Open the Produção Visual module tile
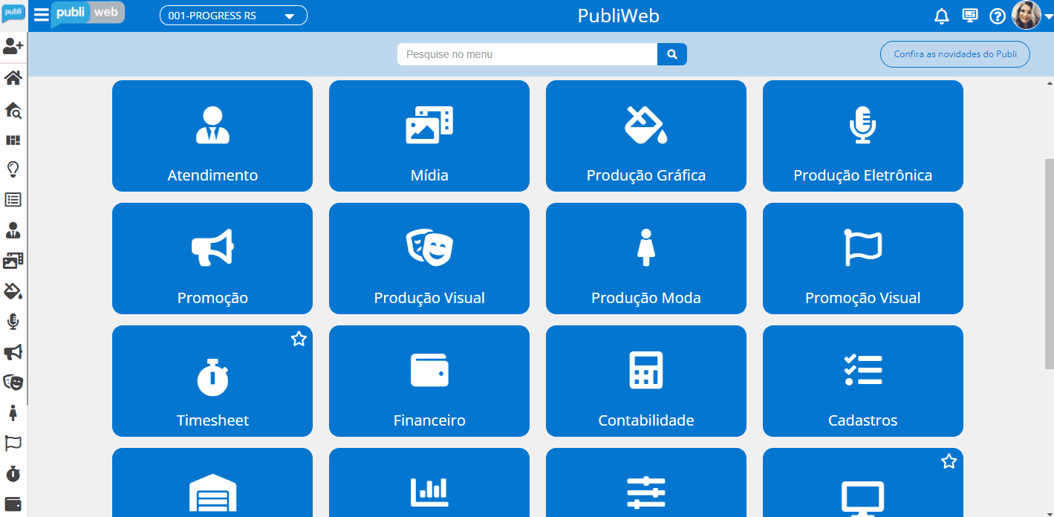 pyautogui.click(x=429, y=258)
